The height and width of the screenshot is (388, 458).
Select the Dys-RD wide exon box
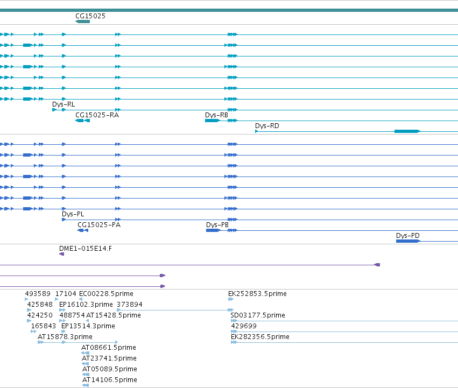407,131
